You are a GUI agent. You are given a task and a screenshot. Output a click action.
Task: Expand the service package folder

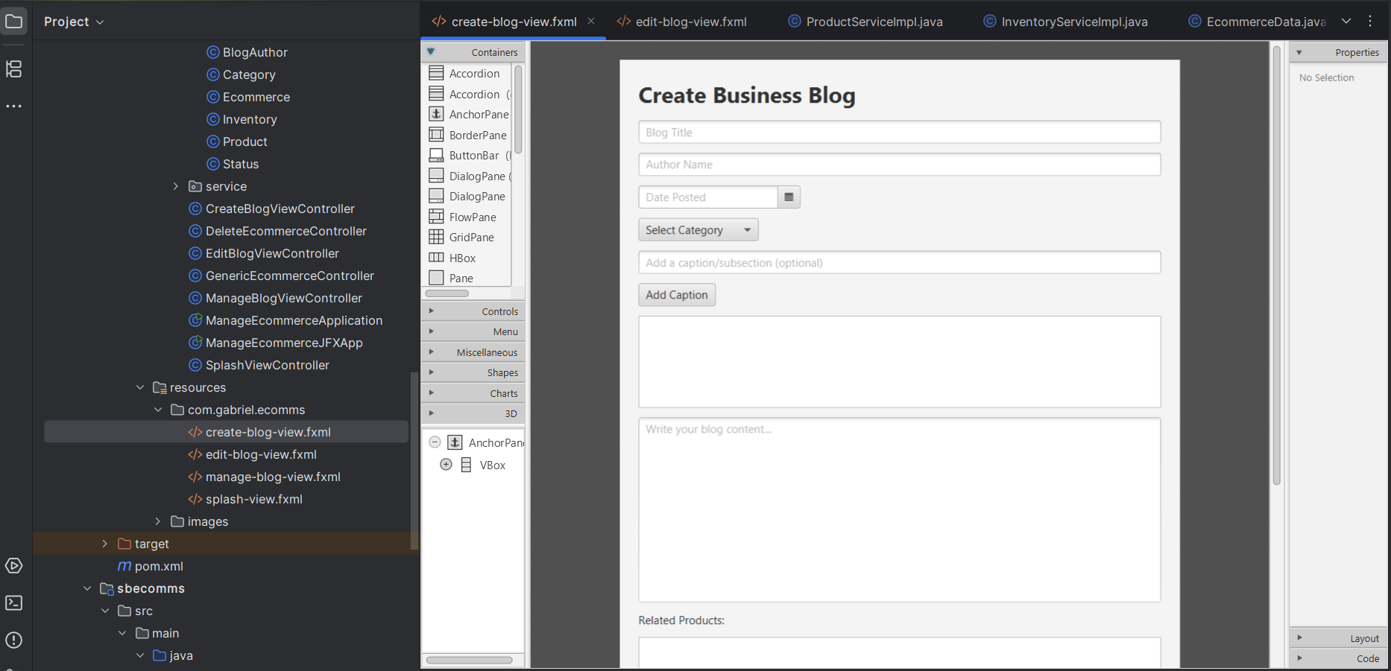(x=176, y=186)
